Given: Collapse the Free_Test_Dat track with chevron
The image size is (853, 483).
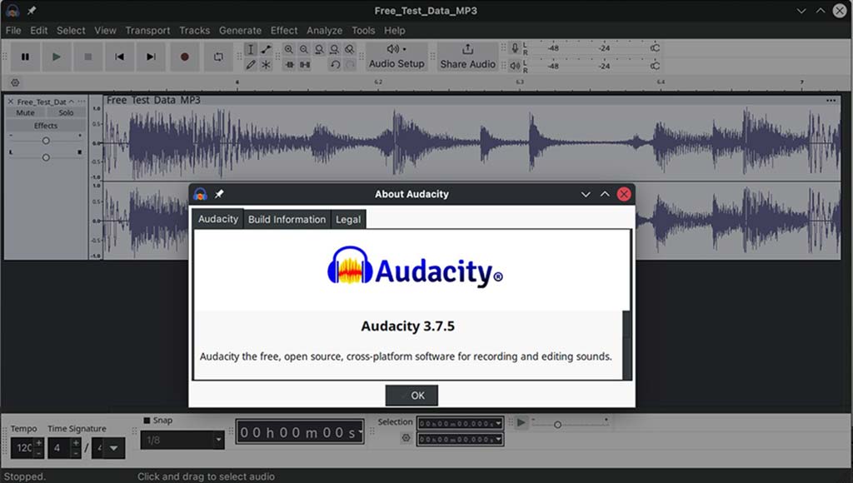Looking at the screenshot, I should click(x=72, y=101).
